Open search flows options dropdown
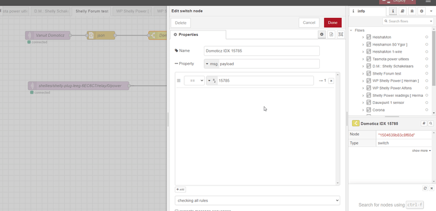This screenshot has width=436, height=211. tap(431, 21)
